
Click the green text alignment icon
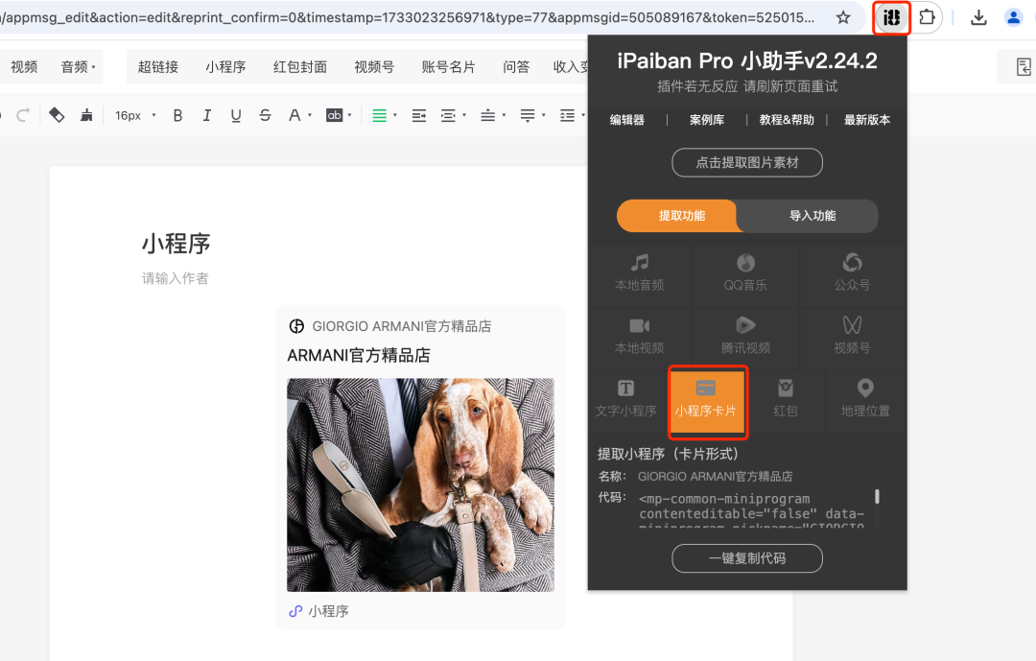(379, 116)
